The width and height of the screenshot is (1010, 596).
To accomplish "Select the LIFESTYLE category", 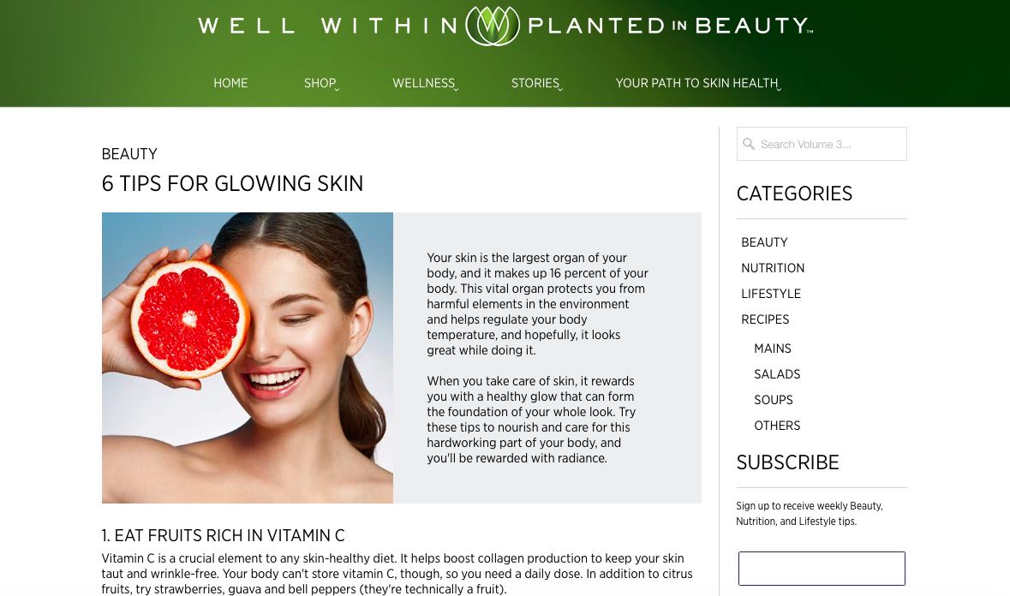I will click(x=770, y=294).
